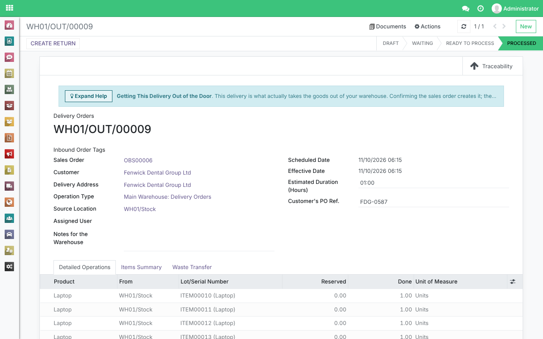Switch to the Items Summary tab

pyautogui.click(x=141, y=267)
